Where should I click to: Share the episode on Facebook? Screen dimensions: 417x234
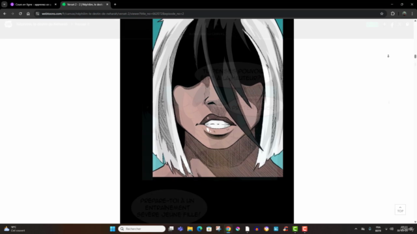tap(392, 25)
